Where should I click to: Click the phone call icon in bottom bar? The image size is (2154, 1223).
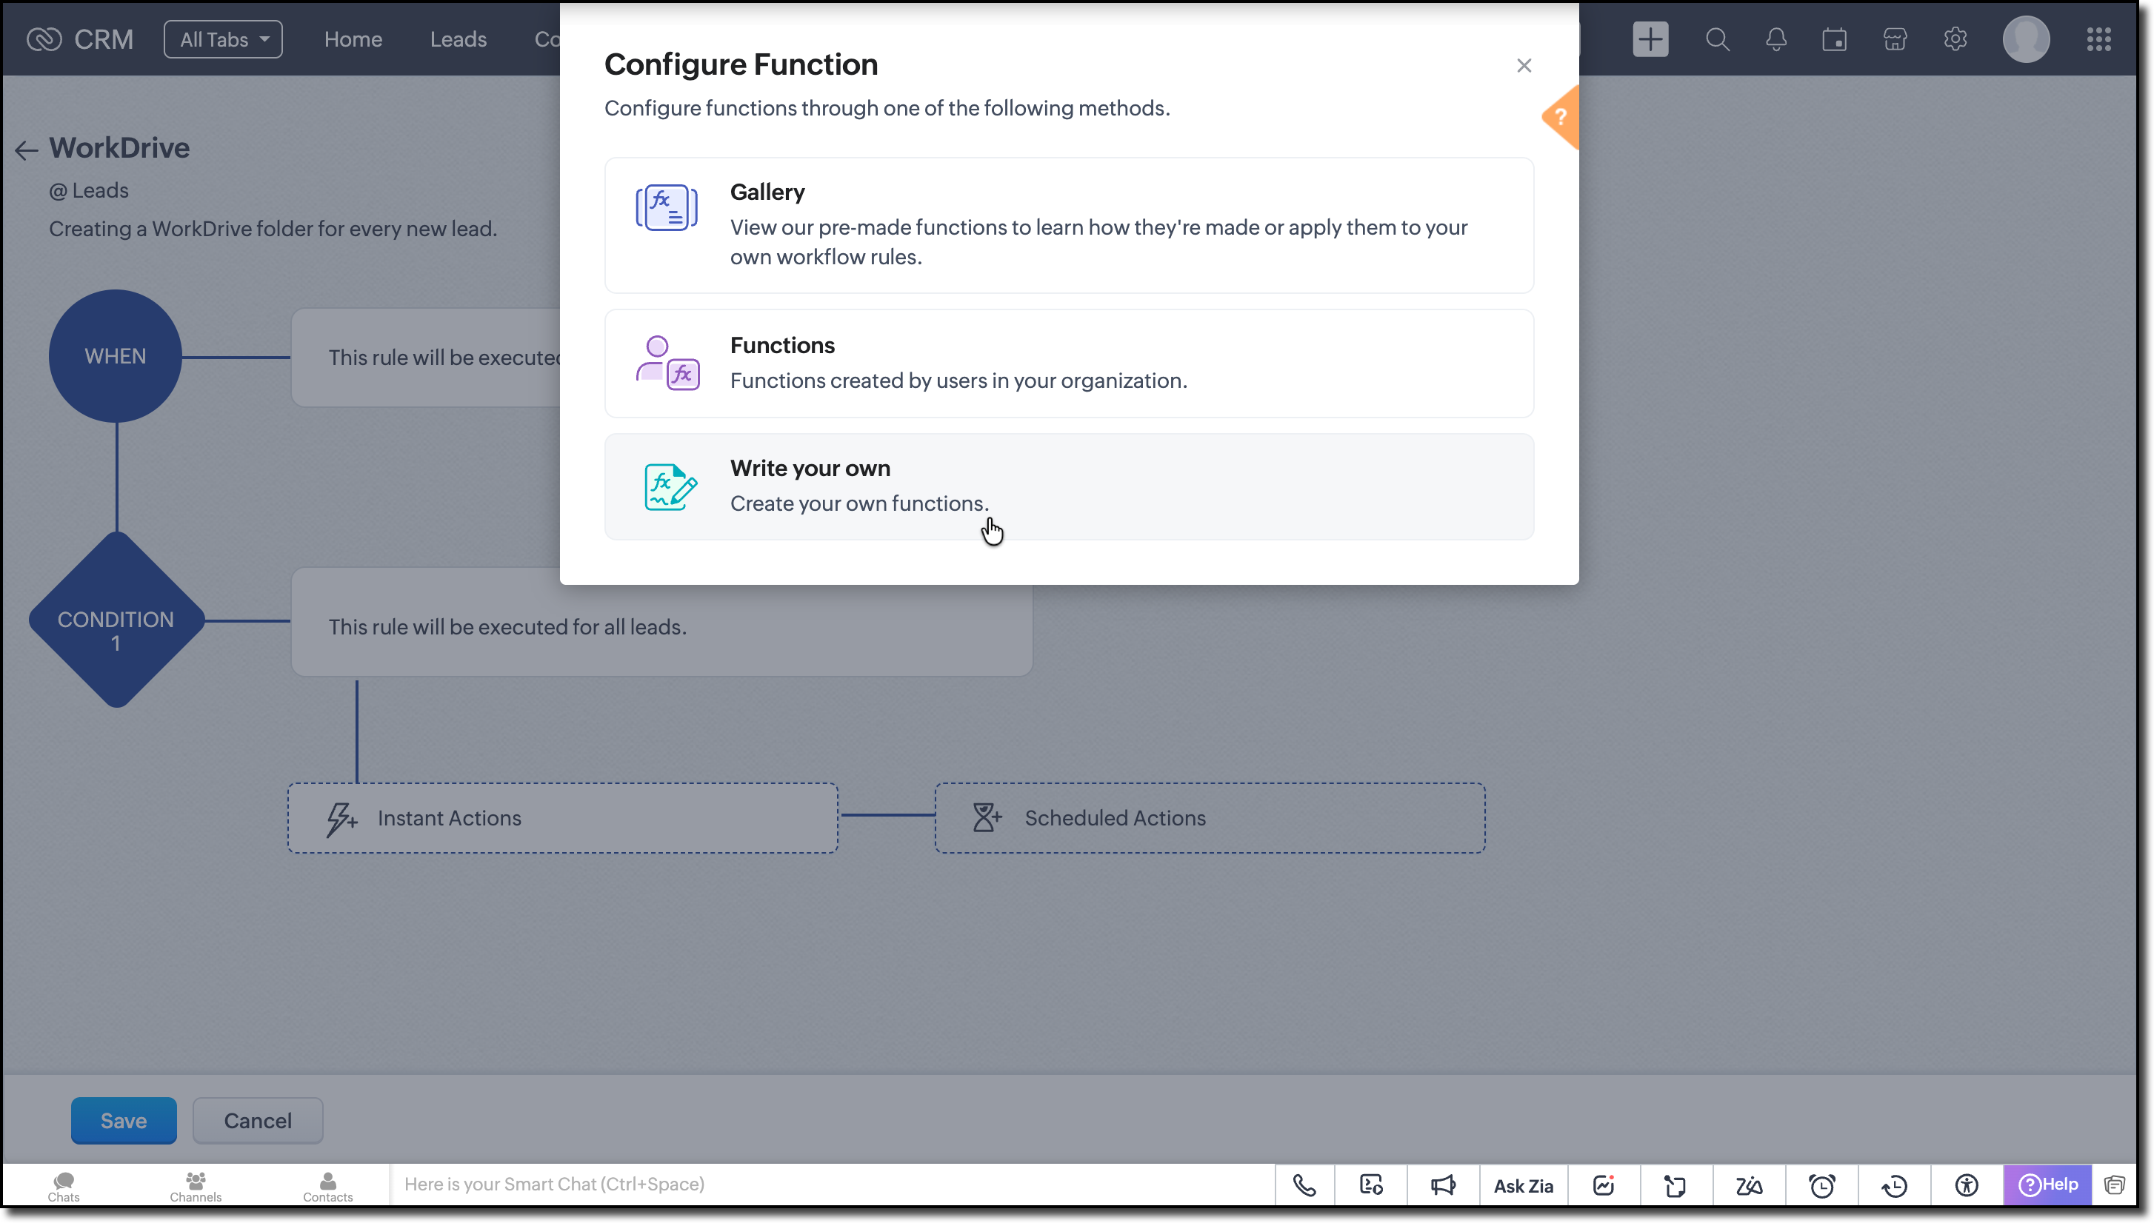[1304, 1185]
